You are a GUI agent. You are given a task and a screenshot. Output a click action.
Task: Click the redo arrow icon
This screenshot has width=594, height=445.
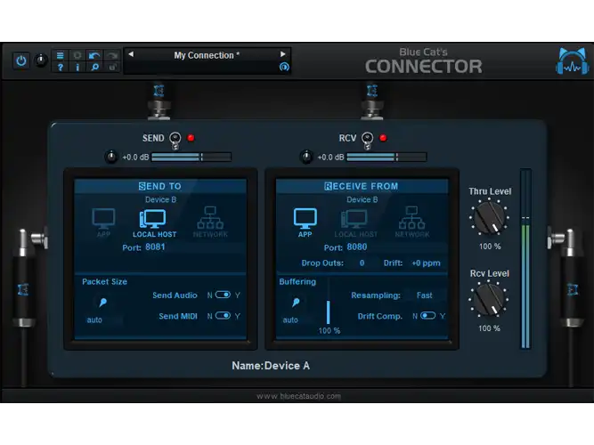112,56
